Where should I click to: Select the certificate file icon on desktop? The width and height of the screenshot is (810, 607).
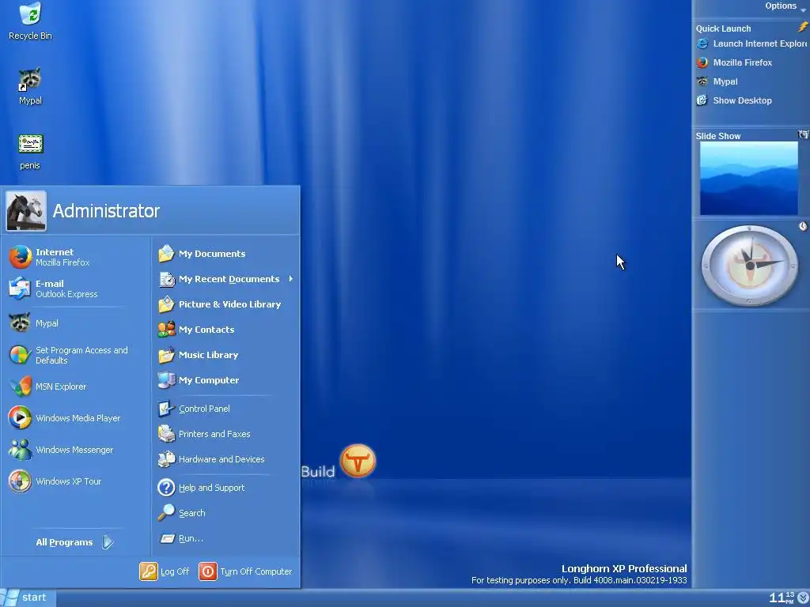(31, 144)
